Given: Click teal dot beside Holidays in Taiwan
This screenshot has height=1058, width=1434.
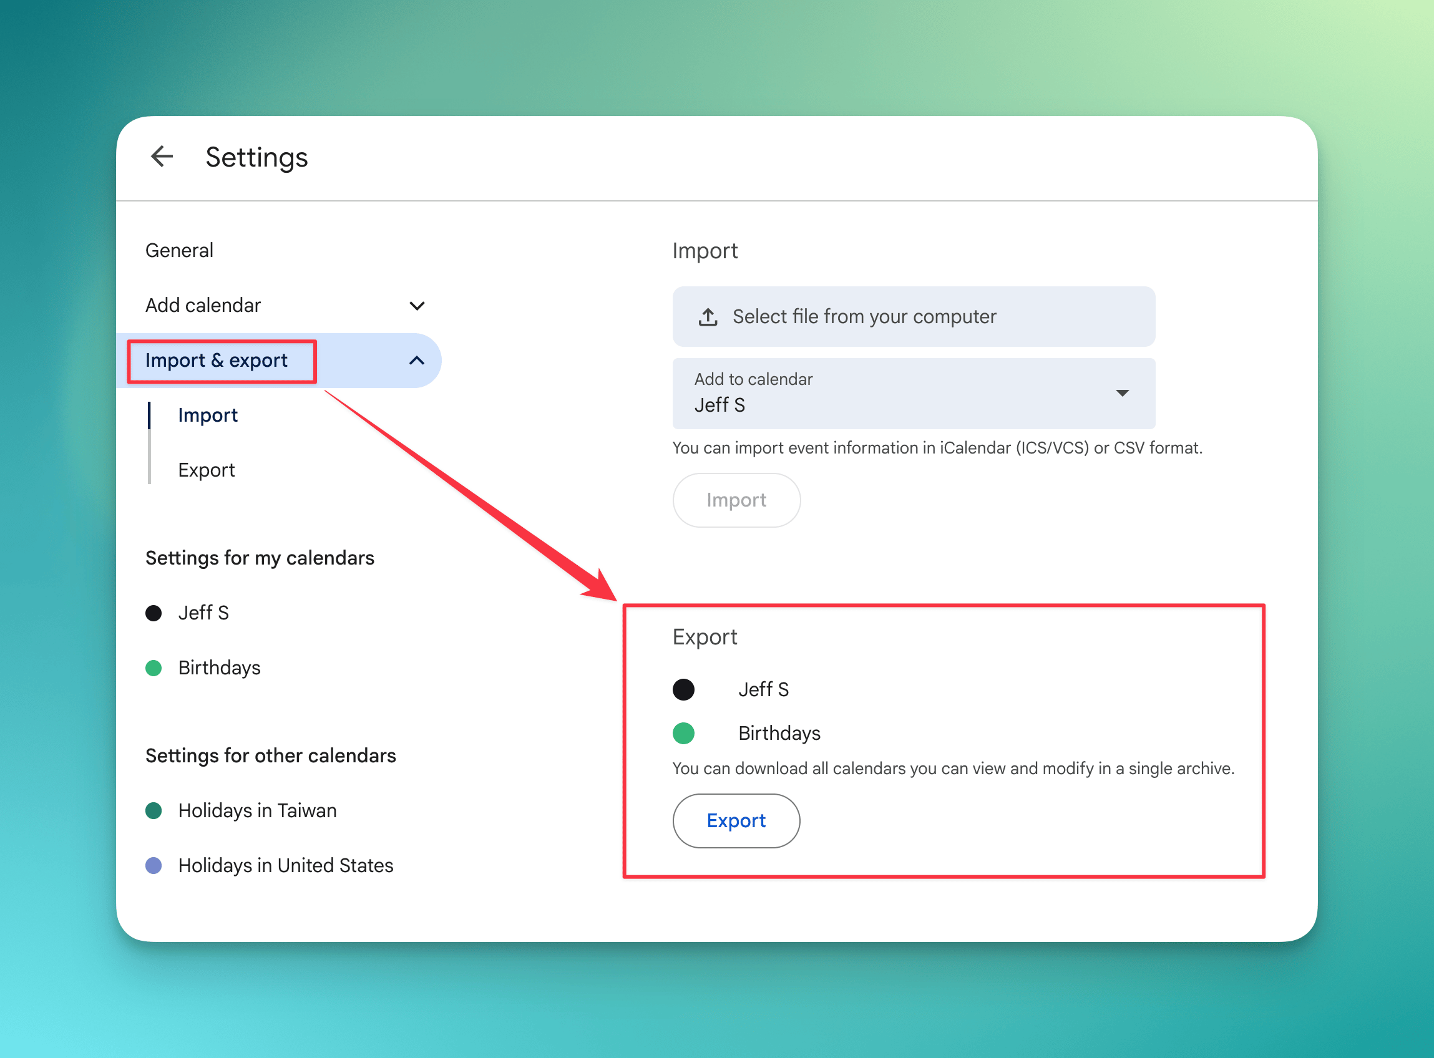Looking at the screenshot, I should (x=154, y=811).
